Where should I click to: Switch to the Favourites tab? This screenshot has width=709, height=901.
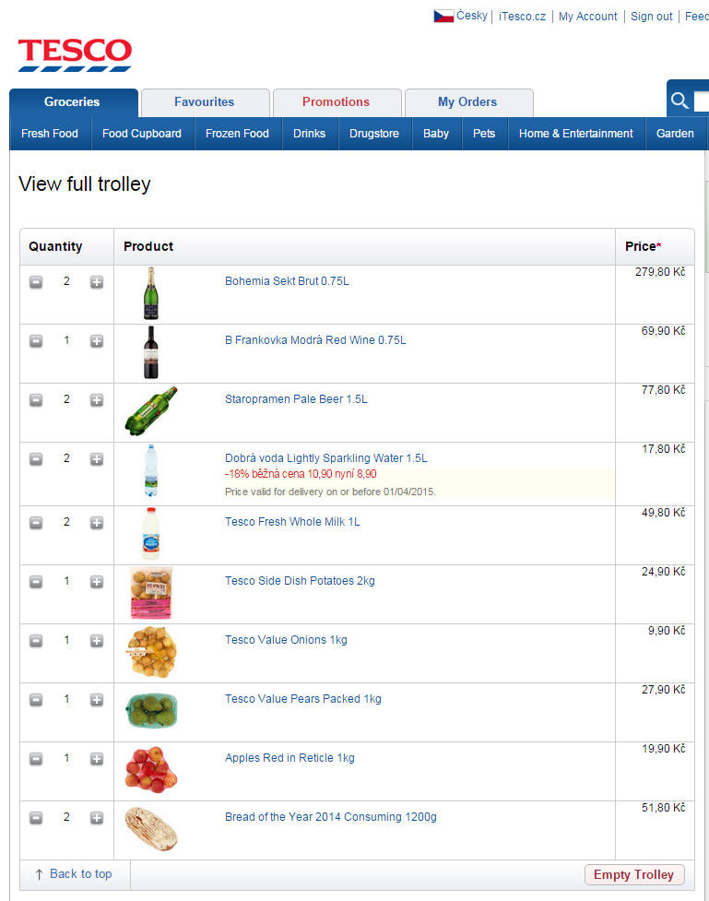(205, 102)
